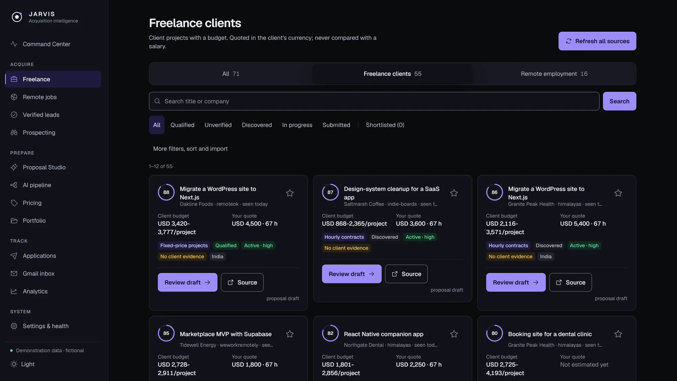Click Demonstration data · fictional label
The width and height of the screenshot is (677, 381).
pyautogui.click(x=50, y=351)
